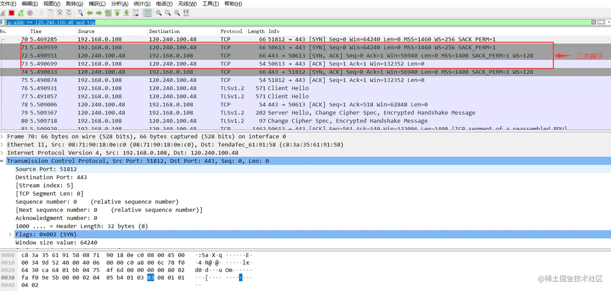Jump to the first packet icon
The height and width of the screenshot is (291, 611).
[117, 13]
